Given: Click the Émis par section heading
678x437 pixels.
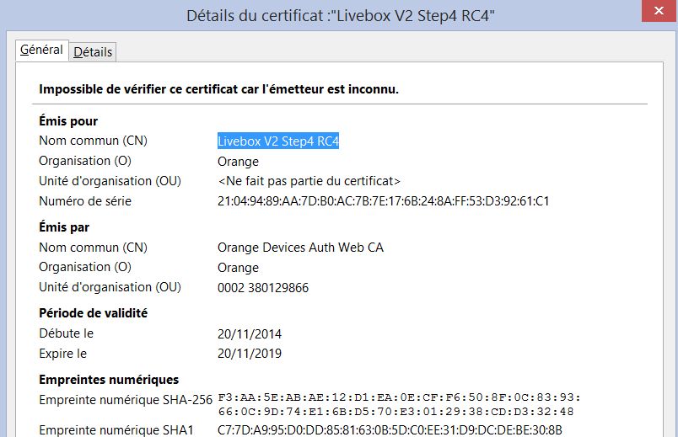Looking at the screenshot, I should pos(64,227).
